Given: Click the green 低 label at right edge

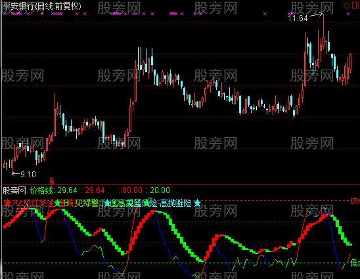Looking at the screenshot, I should pyautogui.click(x=355, y=263).
